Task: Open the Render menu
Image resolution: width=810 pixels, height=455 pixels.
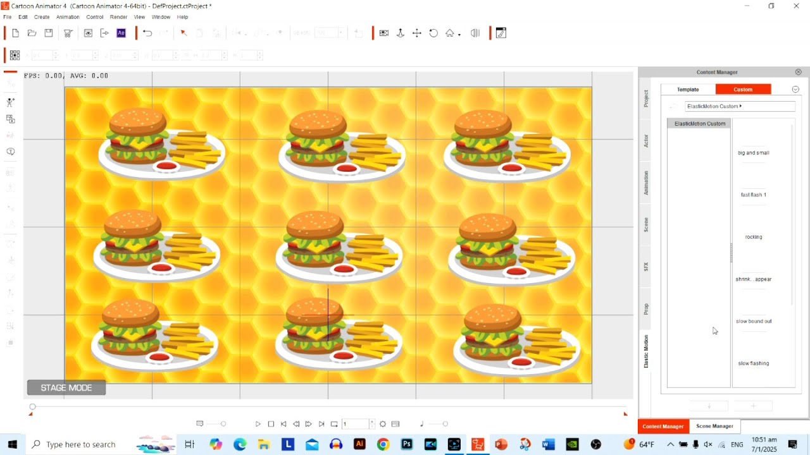Action: (x=118, y=17)
